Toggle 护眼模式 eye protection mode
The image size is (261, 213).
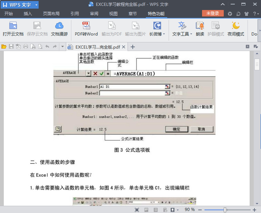[216, 29]
